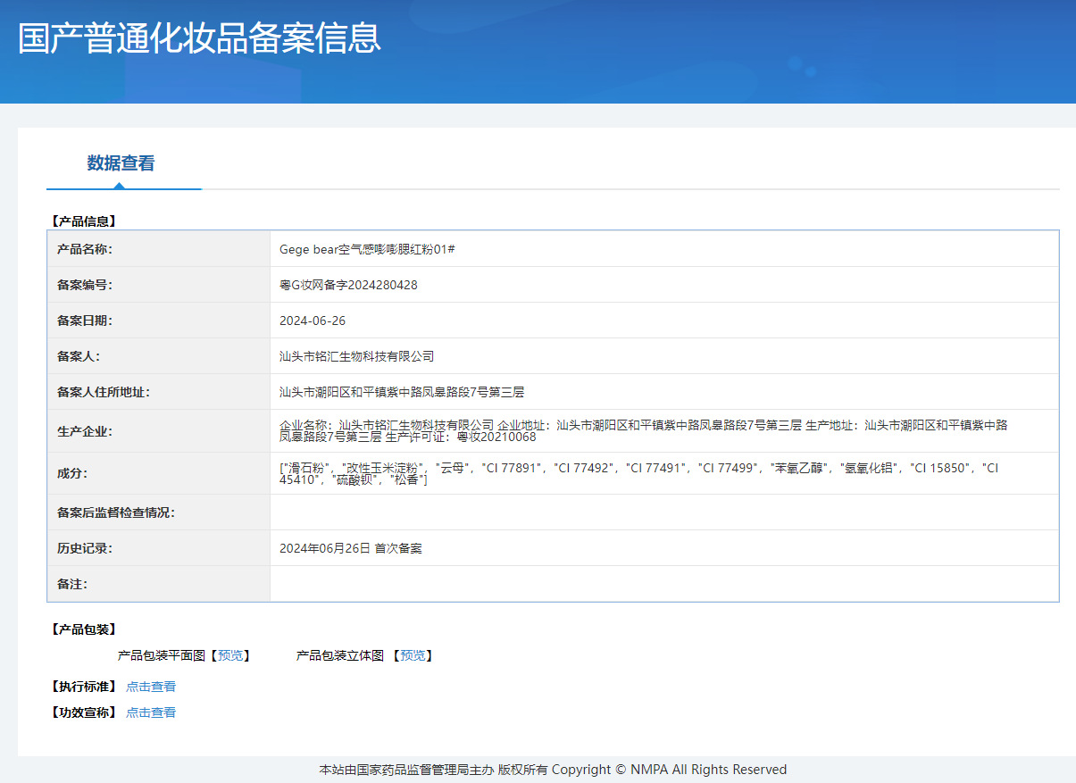Click the page title 国产普通化妆品备案信息
The image size is (1076, 783).
tap(199, 38)
